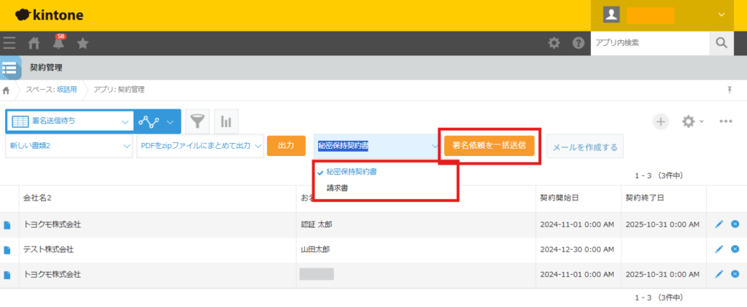Screen dimensions: 747x307
Task: Open the PDFをzipファイルにまとめて出力 dropdown
Action: [x=200, y=146]
